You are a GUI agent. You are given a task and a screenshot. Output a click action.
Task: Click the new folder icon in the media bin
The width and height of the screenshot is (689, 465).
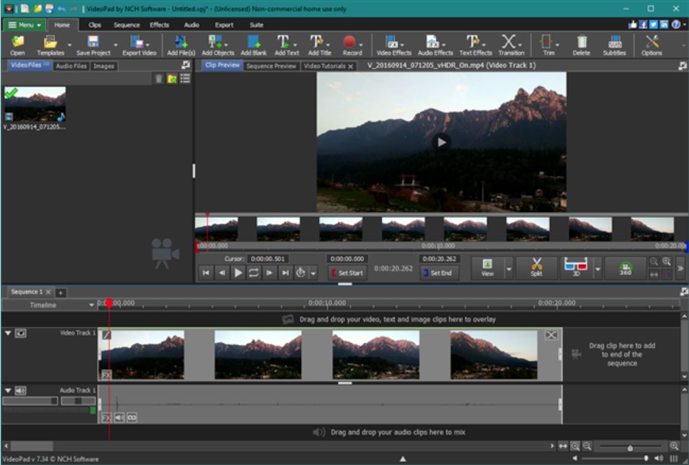pyautogui.click(x=172, y=79)
